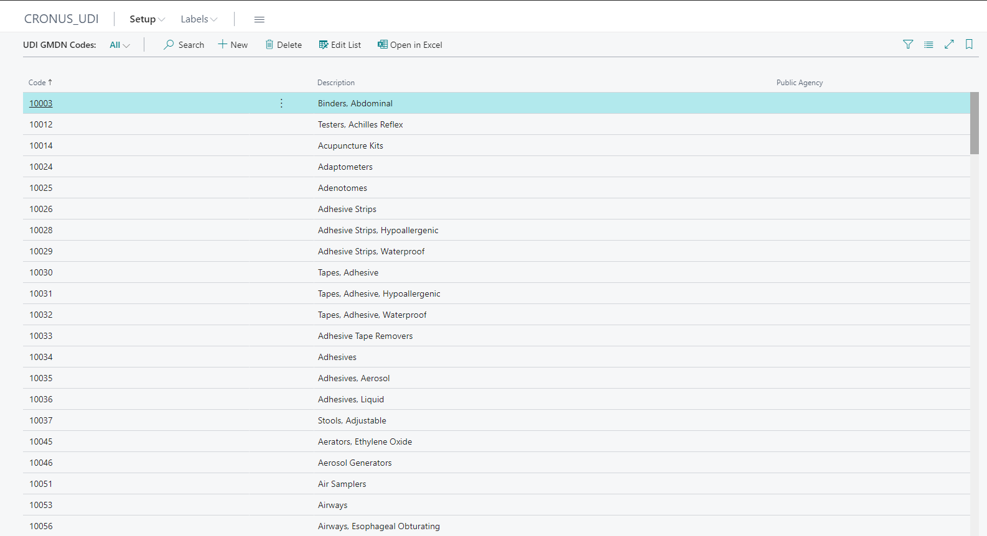Expand the Setup menu
This screenshot has width=987, height=536.
click(147, 19)
